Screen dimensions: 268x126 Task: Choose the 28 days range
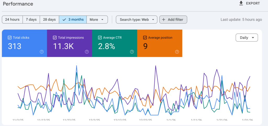coord(49,20)
